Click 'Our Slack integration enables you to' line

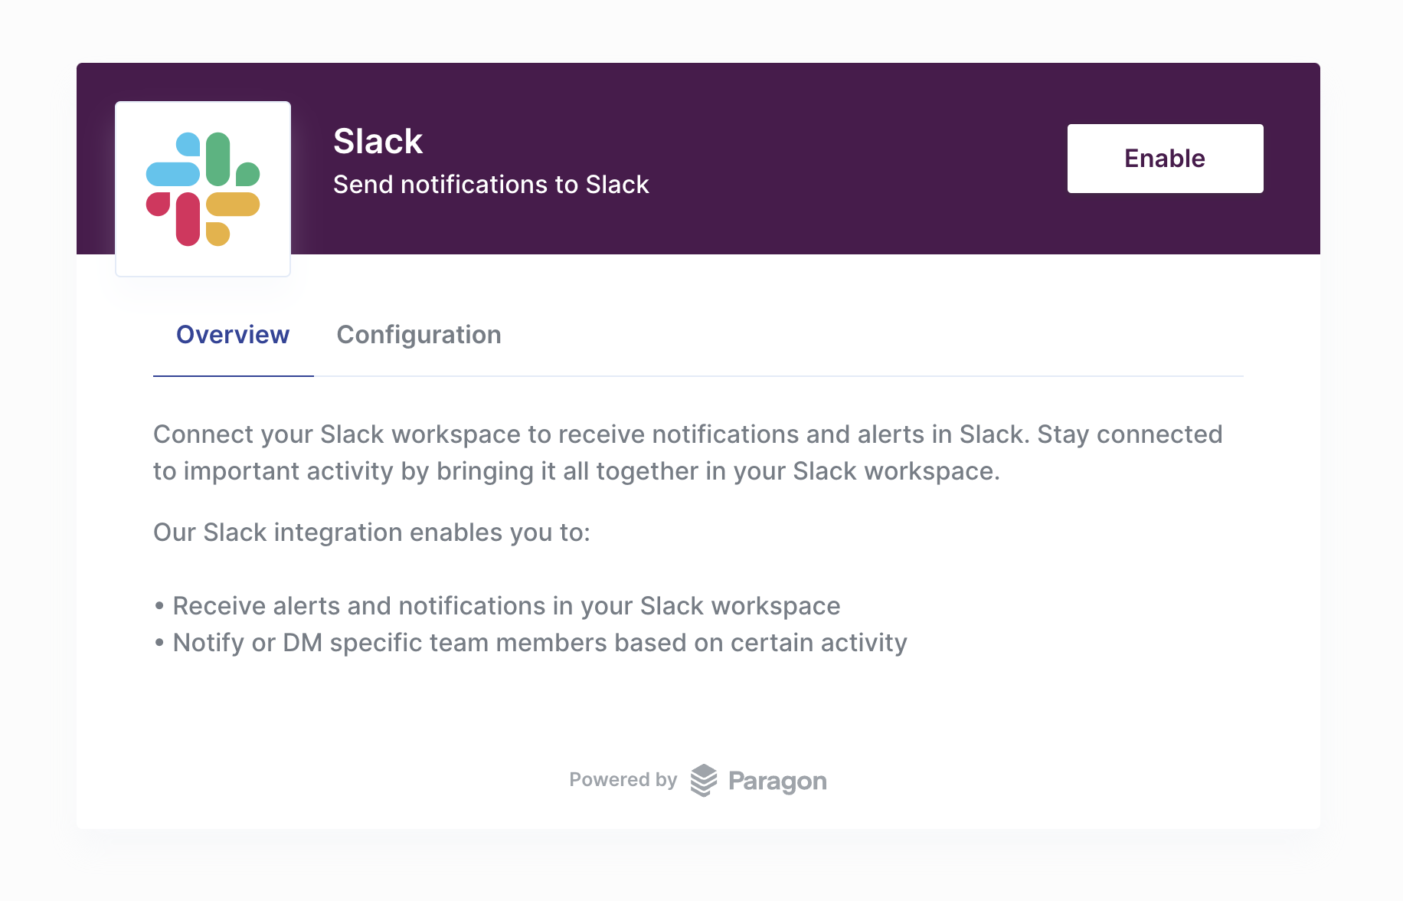coord(372,532)
